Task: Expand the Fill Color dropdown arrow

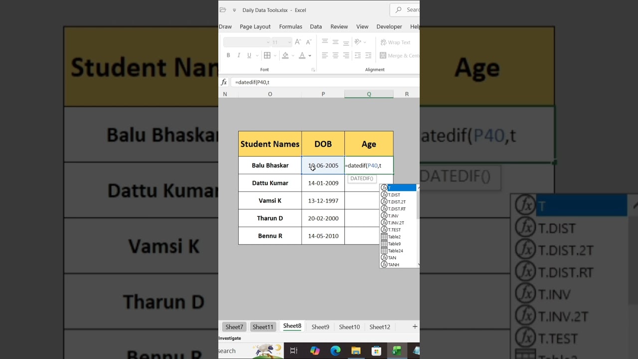Action: 293,55
